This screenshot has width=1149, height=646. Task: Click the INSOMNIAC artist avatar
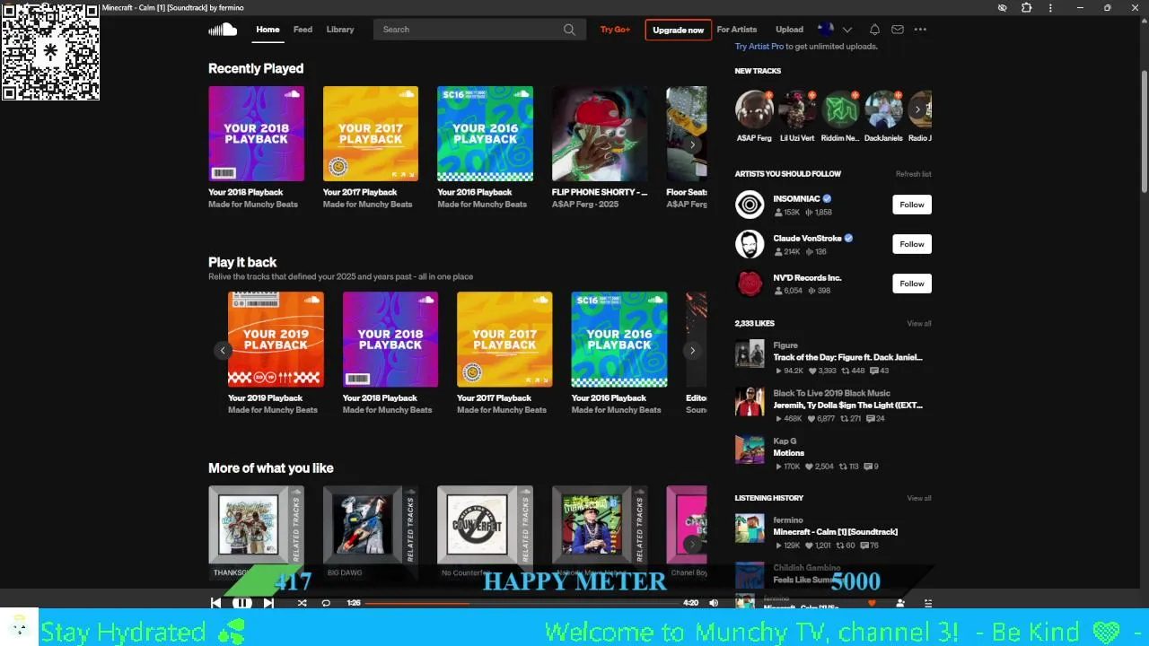[750, 205]
